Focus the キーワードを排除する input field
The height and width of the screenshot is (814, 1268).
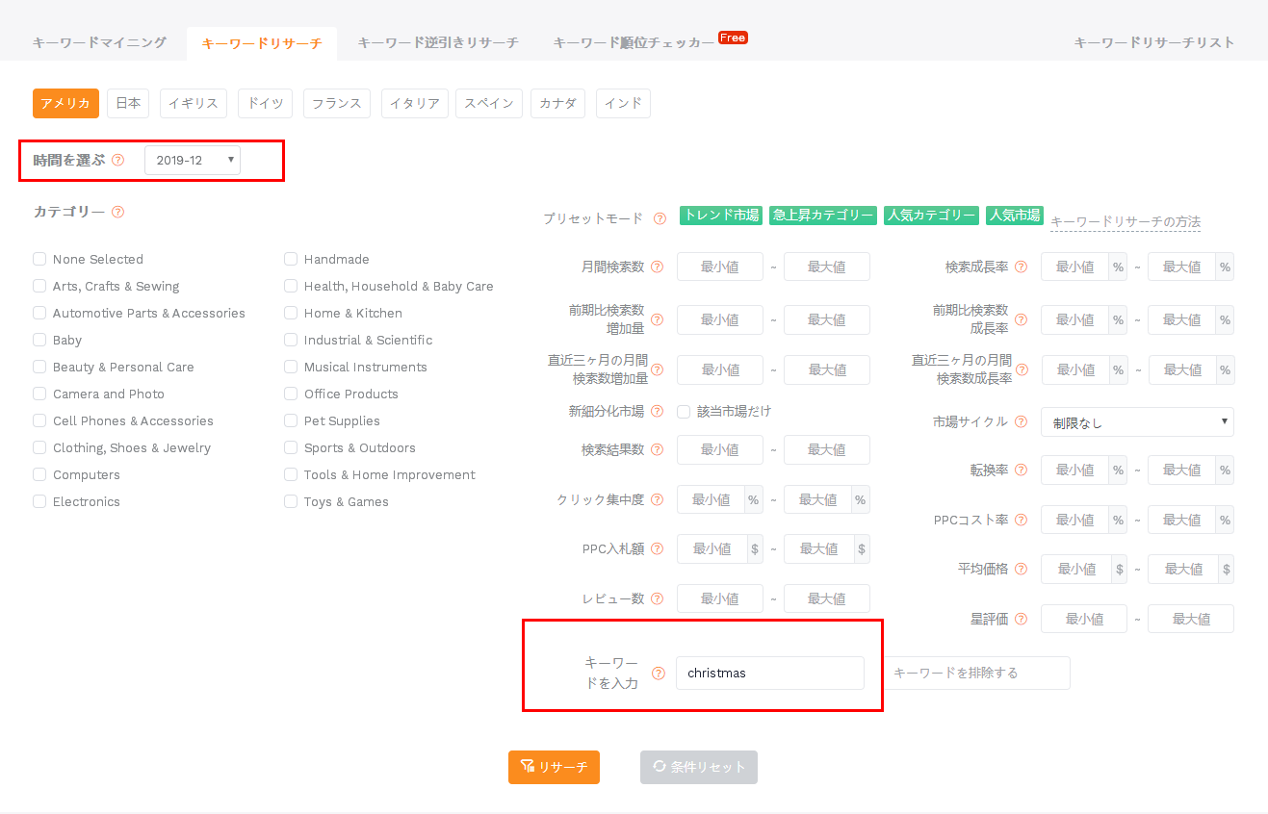point(977,673)
